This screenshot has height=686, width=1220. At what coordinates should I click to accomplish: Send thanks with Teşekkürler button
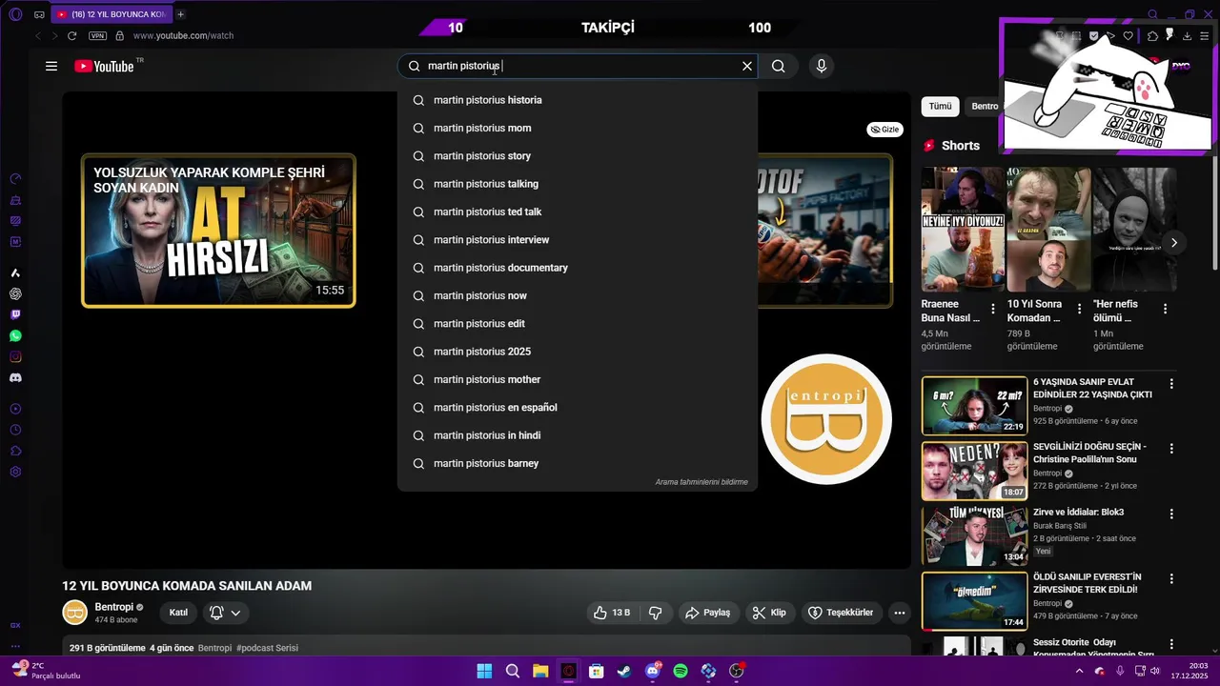[x=841, y=613]
